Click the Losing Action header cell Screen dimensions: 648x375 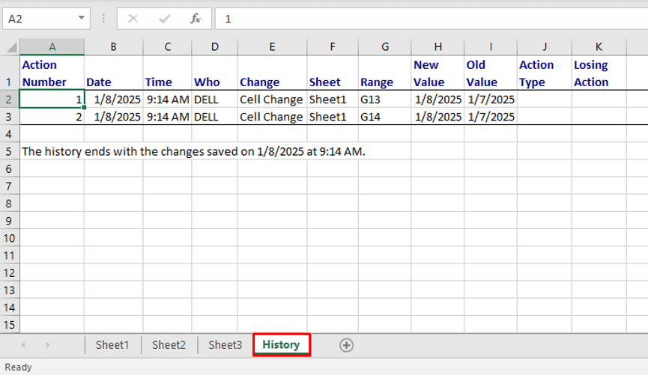tap(599, 73)
